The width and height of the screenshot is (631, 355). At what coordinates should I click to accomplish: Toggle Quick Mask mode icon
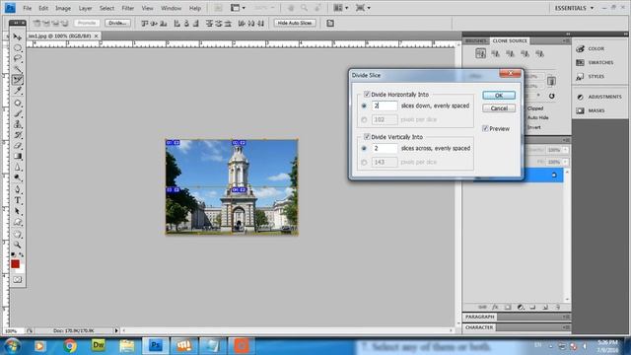[18, 280]
